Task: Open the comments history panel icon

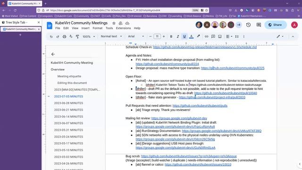Action: (x=259, y=25)
